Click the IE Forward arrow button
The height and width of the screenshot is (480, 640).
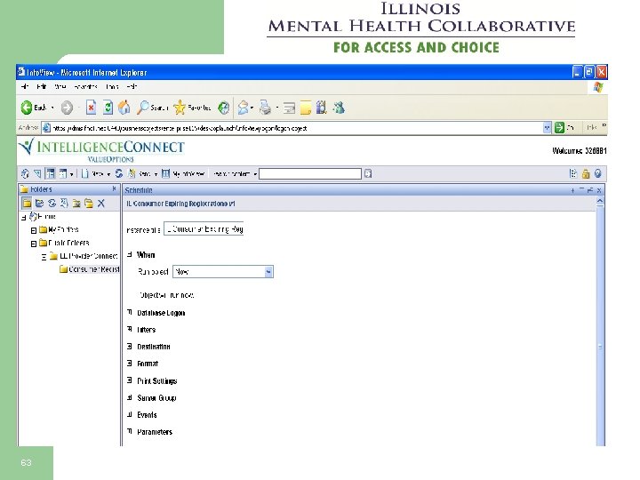(x=67, y=108)
